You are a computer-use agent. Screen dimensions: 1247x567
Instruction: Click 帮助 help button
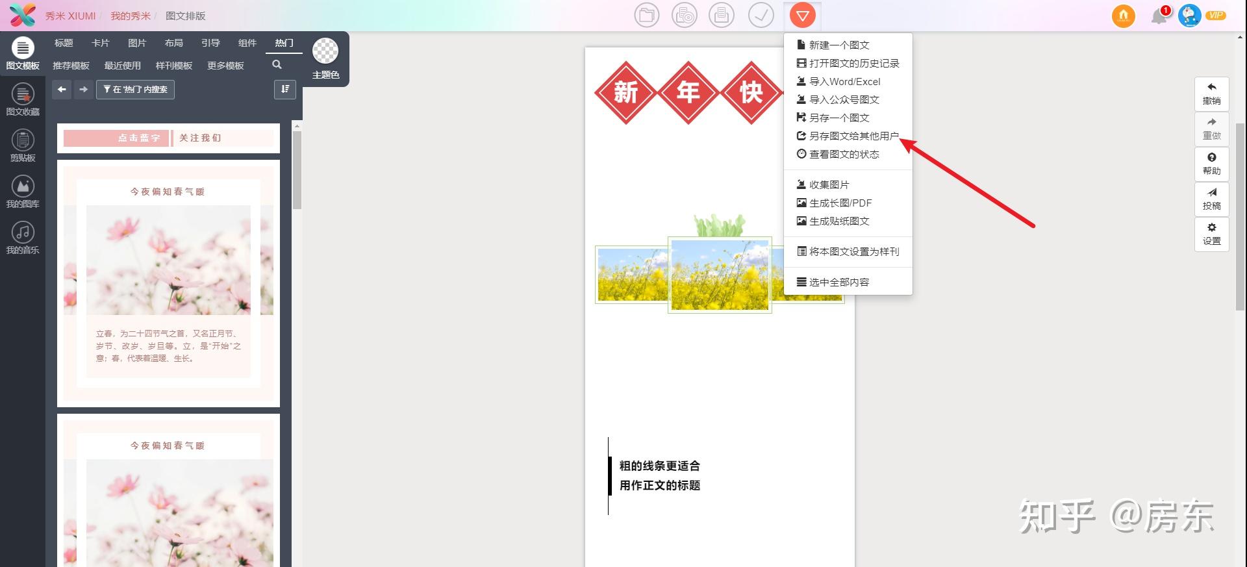pos(1211,164)
